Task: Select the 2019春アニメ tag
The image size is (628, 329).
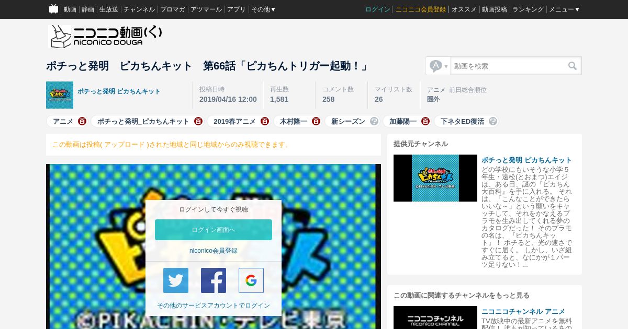Action: click(x=234, y=121)
